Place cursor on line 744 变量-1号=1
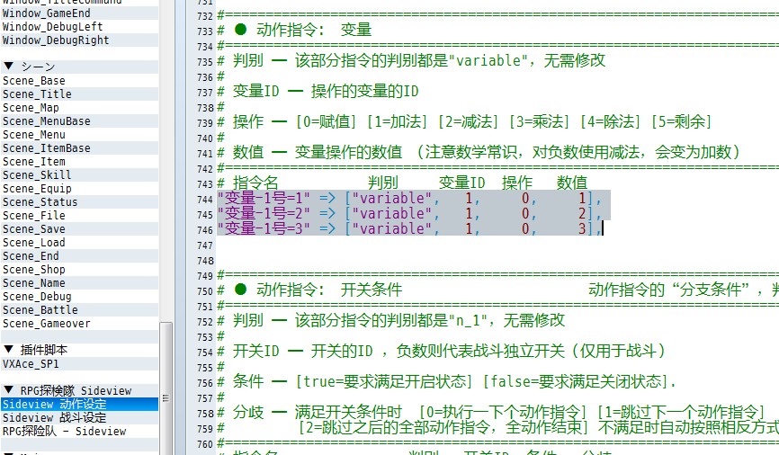 (410, 198)
